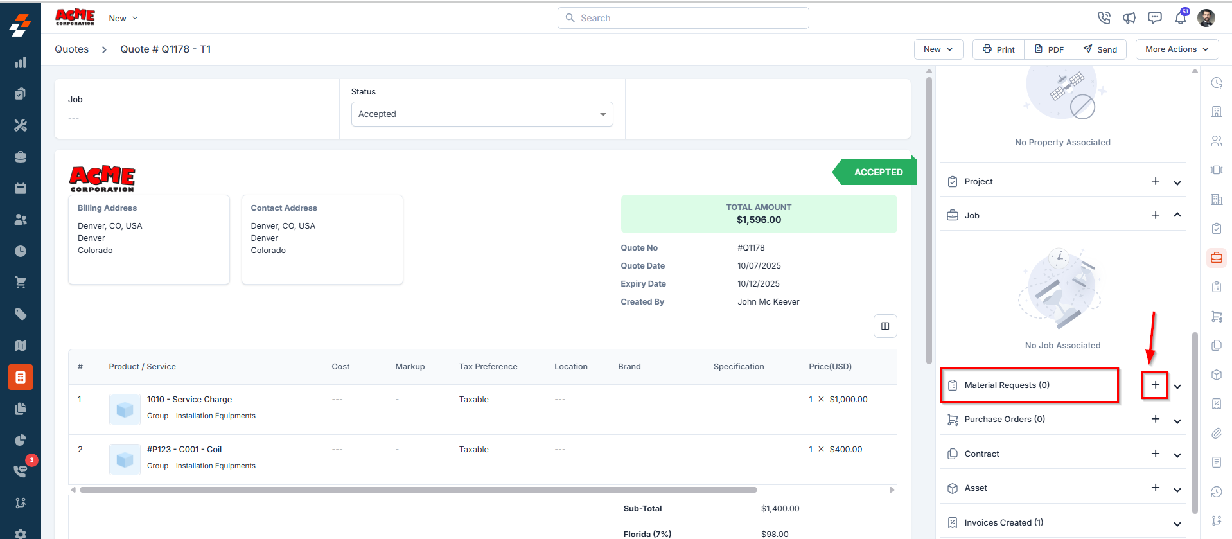Image resolution: width=1232 pixels, height=539 pixels.
Task: Click the line items horizontal scrollbar
Action: tap(418, 490)
